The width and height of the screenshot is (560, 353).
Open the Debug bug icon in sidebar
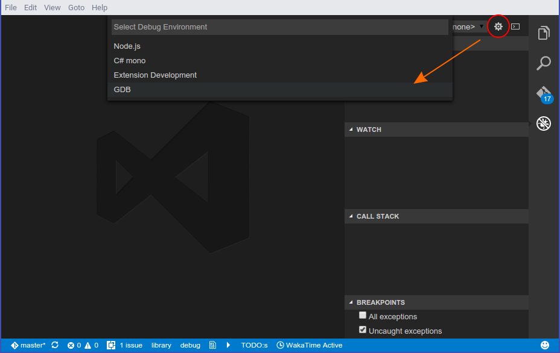(x=544, y=124)
